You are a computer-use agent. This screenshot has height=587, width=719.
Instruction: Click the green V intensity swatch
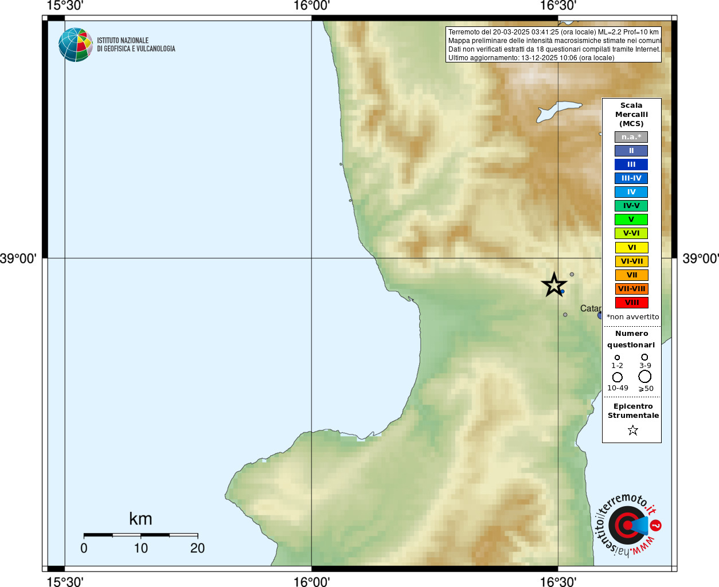631,220
